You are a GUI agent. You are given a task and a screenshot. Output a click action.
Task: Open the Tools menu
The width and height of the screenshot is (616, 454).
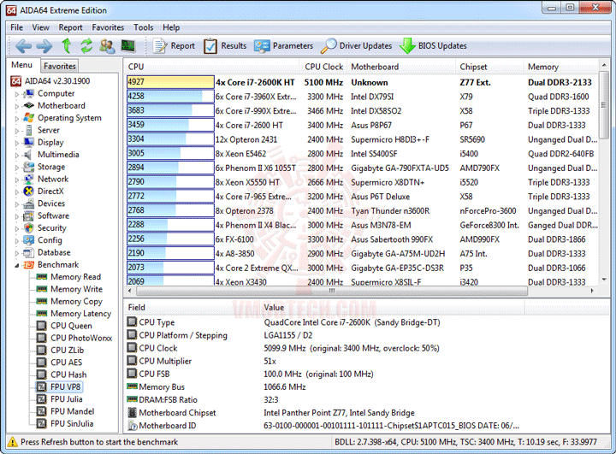(144, 27)
